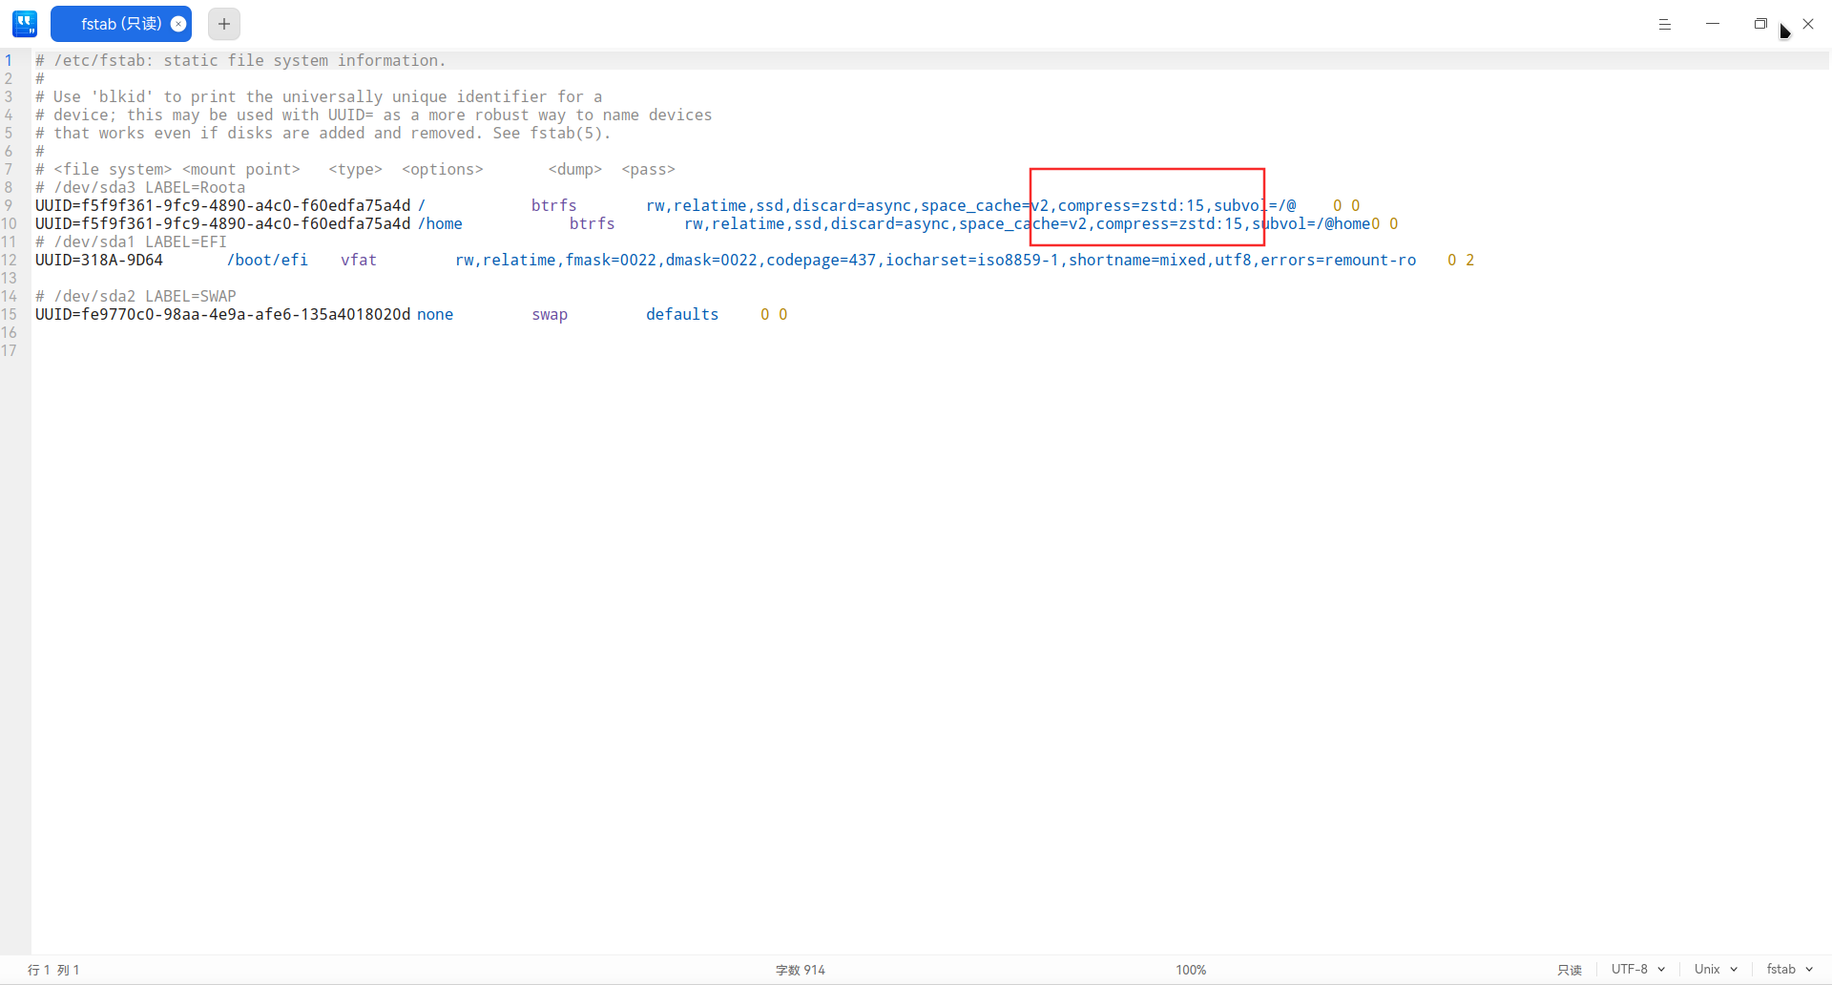
Task: Click line number 12 in gutter
Action: click(x=9, y=260)
